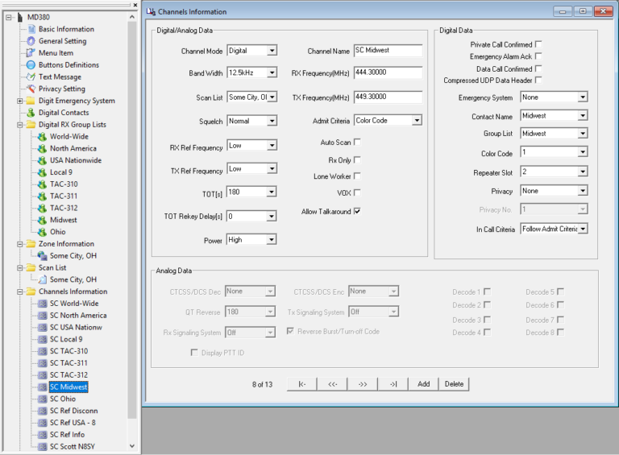Screen dimensions: 619x455
Task: Toggle the Lone Worker checkbox
Action: click(357, 176)
